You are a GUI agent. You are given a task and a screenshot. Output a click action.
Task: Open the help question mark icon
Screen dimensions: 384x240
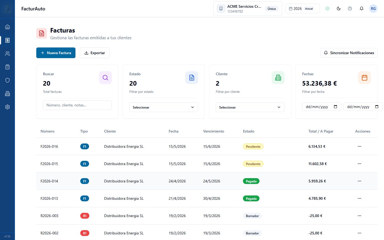tap(350, 9)
